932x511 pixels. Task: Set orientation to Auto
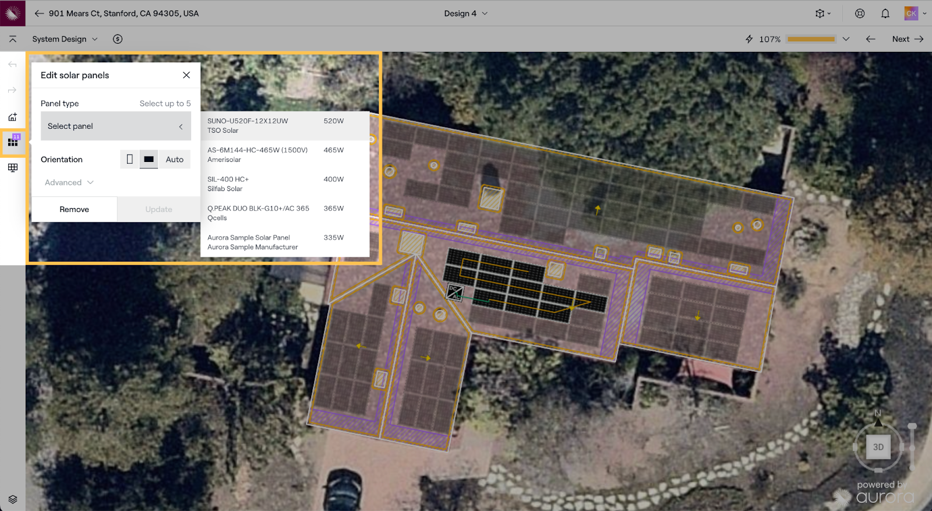point(174,159)
